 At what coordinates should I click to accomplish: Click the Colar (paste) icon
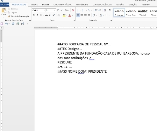(4, 10)
